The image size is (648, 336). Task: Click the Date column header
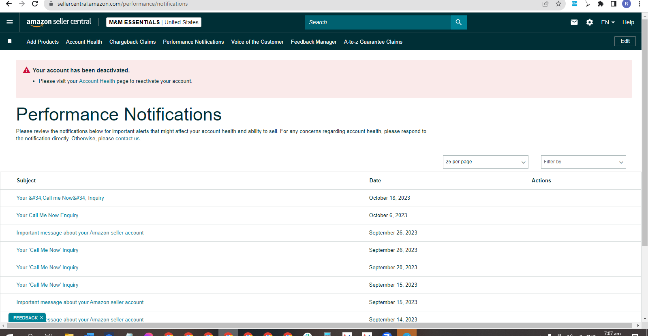coord(375,180)
